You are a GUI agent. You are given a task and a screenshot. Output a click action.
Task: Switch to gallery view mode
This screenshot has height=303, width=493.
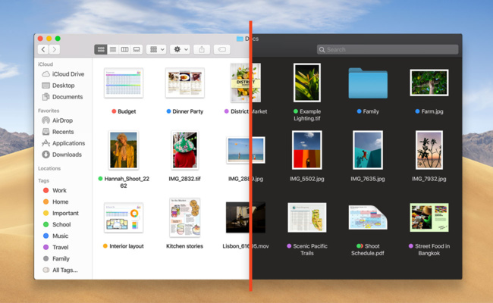coord(137,49)
